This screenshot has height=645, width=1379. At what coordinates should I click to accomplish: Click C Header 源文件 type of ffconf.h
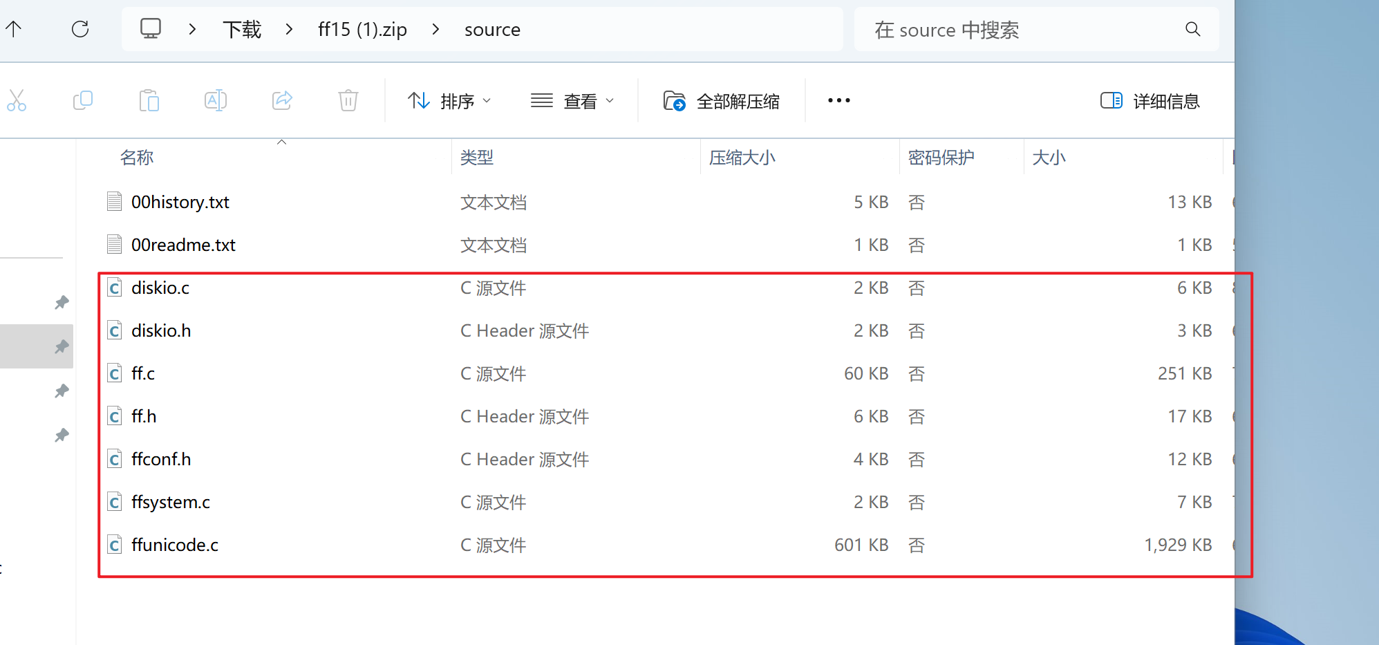525,459
